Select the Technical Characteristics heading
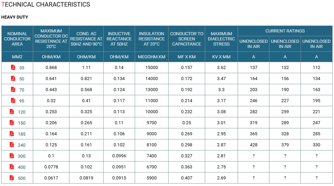Image resolution: width=334 pixels, height=186 pixels. [x=46, y=4]
